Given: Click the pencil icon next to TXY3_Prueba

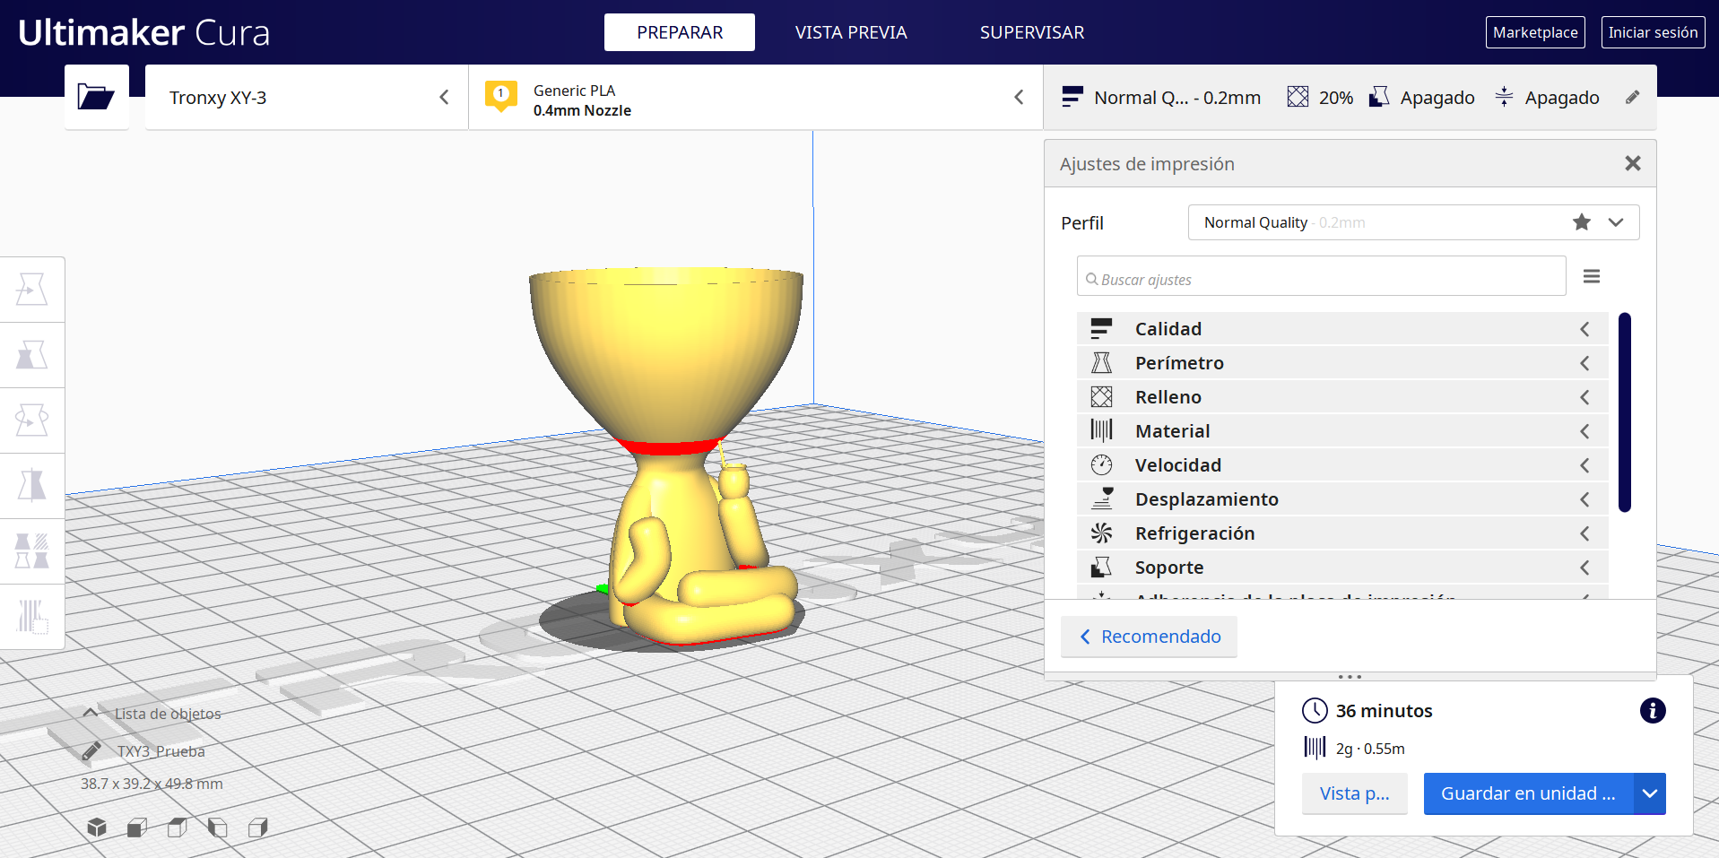Looking at the screenshot, I should (x=91, y=751).
